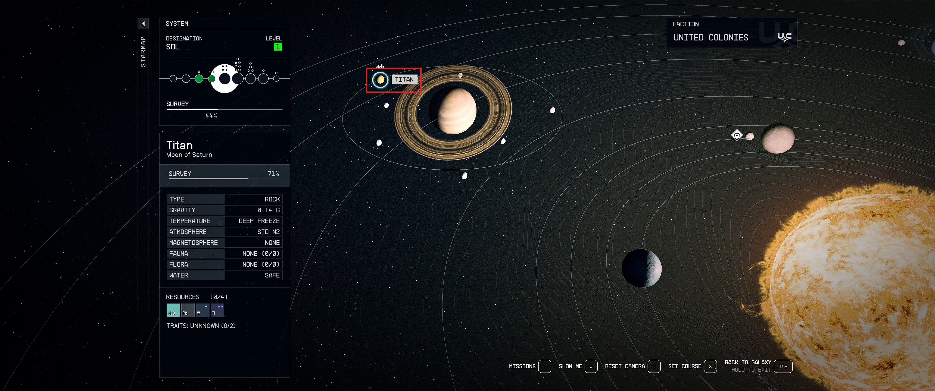Select the Ti titanium resource tile
Image resolution: width=935 pixels, height=391 pixels.
(217, 310)
